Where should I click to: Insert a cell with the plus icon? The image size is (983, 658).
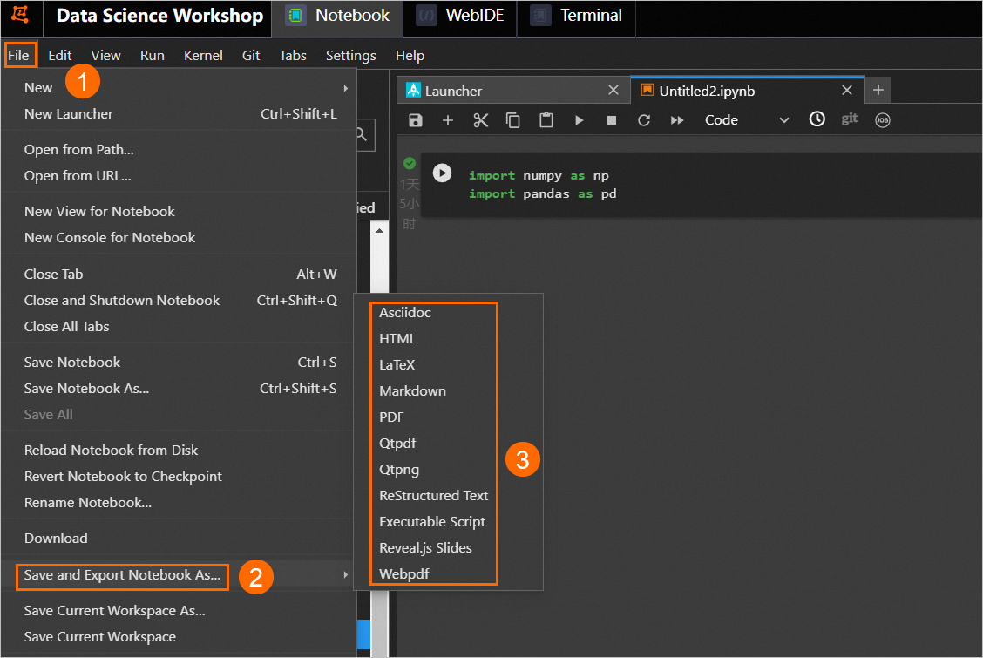[448, 120]
